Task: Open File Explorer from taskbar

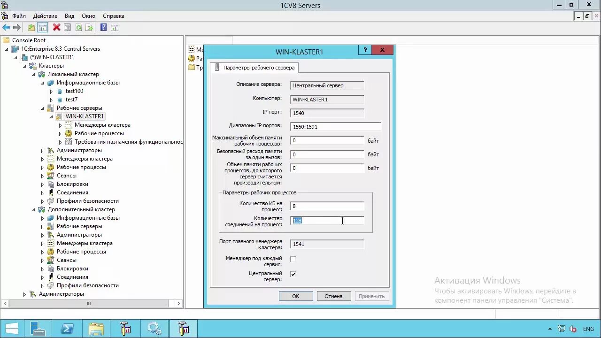Action: [96, 329]
